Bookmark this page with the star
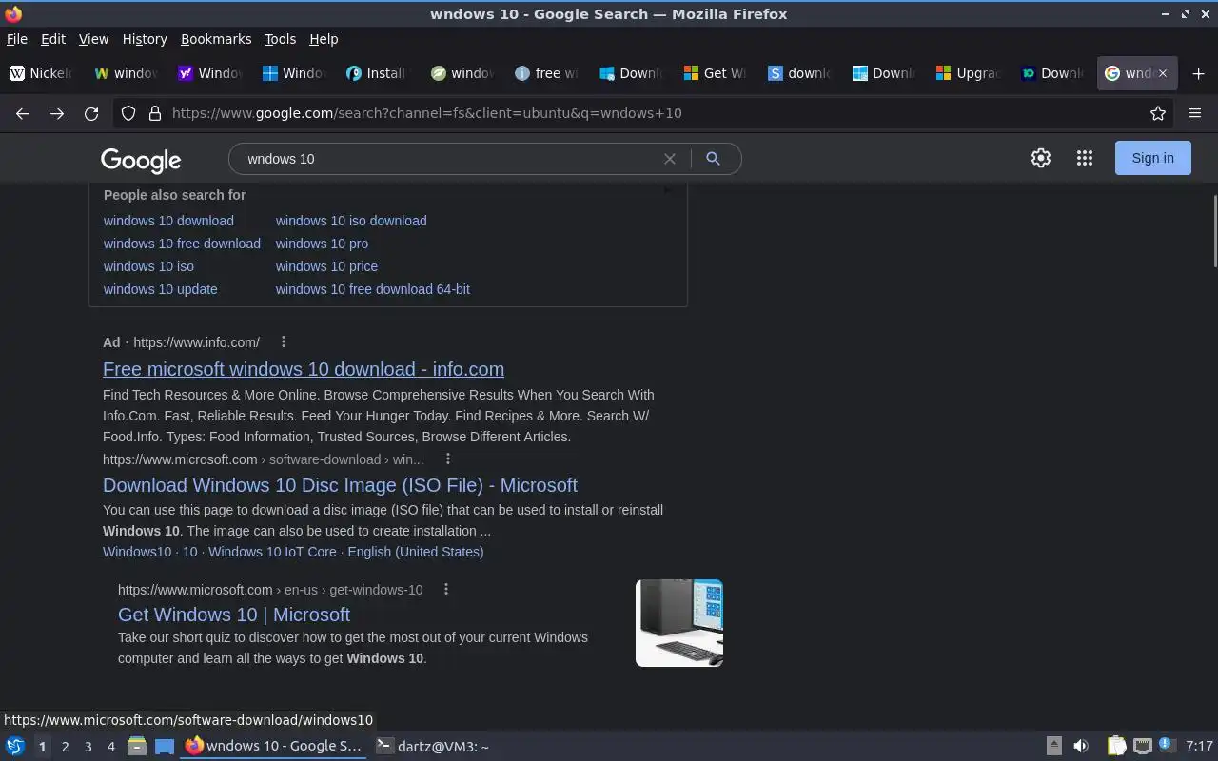 (x=1158, y=113)
